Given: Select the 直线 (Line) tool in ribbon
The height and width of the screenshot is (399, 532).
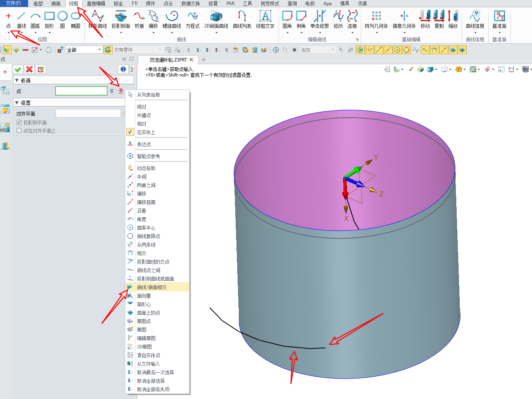Looking at the screenshot, I should click(x=21, y=19).
